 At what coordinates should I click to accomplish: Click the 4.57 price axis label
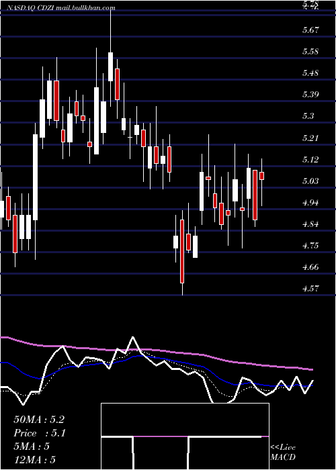point(310,289)
